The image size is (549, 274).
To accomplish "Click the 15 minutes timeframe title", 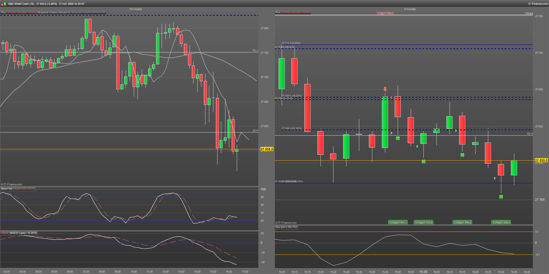I will point(135,9).
